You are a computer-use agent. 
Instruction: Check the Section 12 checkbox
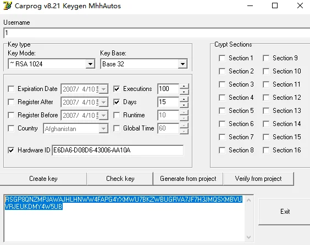pos(266,98)
